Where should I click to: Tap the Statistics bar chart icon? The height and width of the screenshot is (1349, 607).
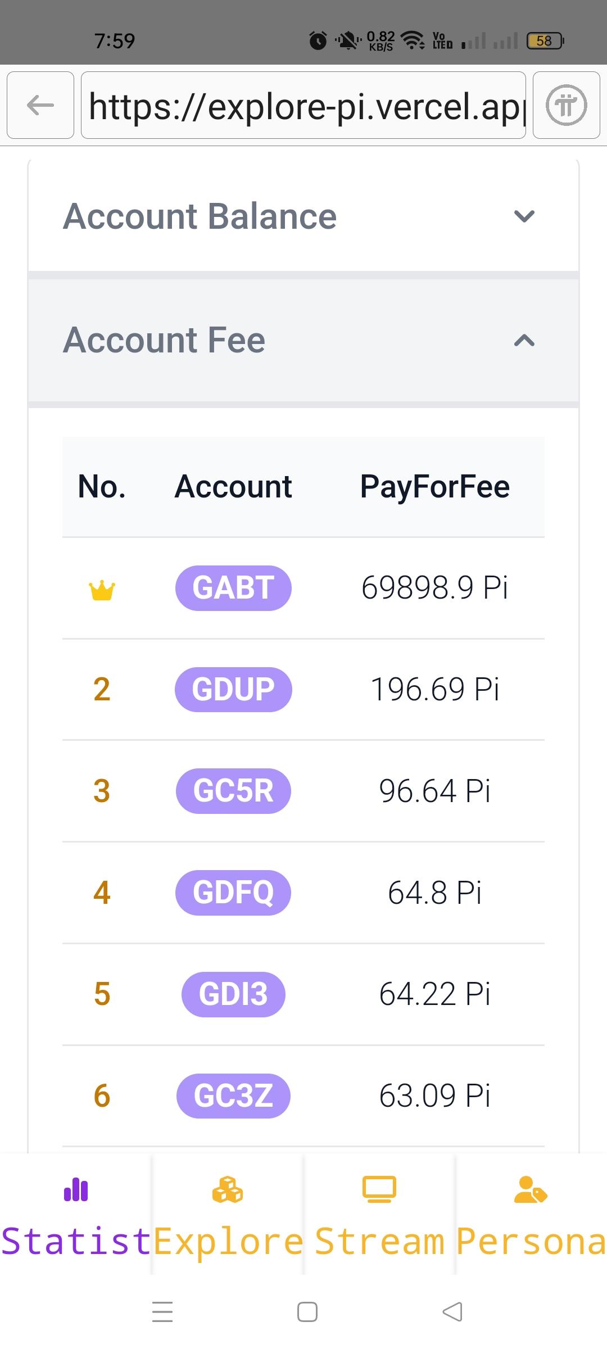pos(76,1189)
